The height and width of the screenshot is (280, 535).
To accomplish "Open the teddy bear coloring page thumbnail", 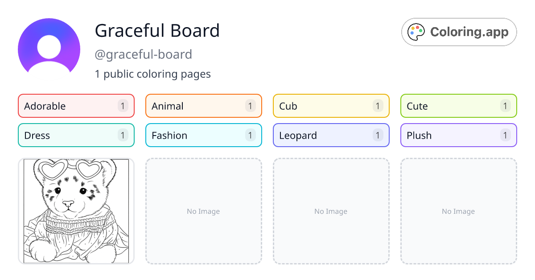I will point(76,211).
